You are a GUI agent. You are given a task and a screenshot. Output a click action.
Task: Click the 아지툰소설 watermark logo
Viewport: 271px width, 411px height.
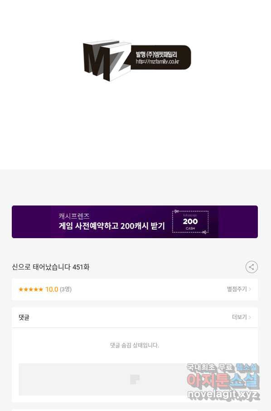(x=223, y=381)
